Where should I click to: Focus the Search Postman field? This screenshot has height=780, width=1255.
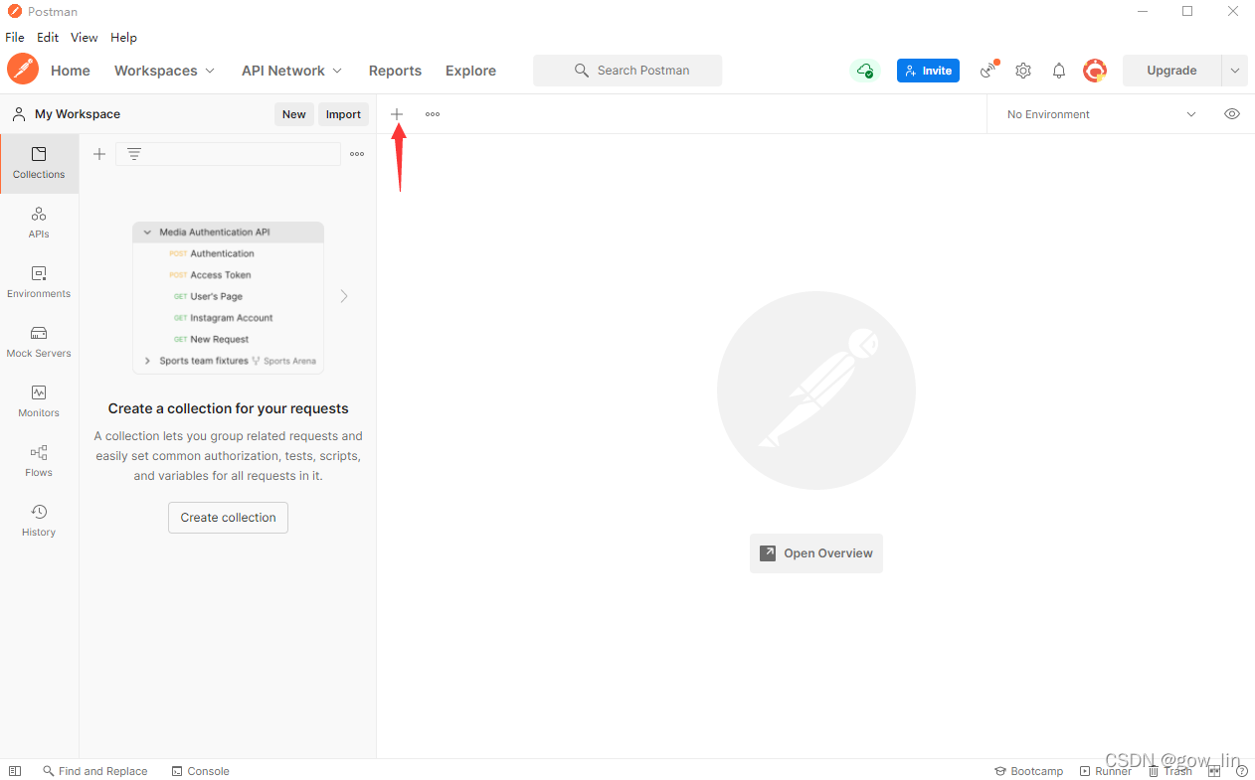coord(627,71)
